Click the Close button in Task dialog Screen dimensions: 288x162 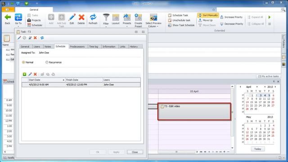[135, 152]
